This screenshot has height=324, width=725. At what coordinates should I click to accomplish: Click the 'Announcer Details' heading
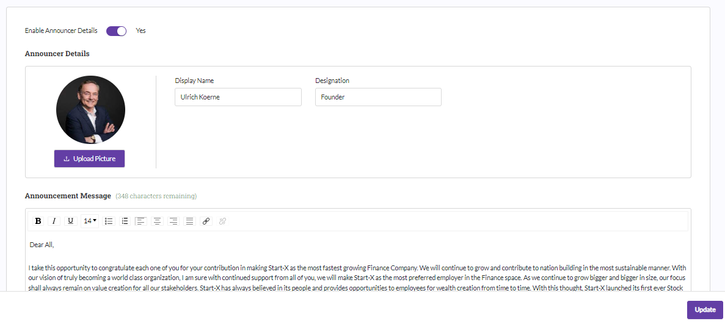tap(57, 54)
